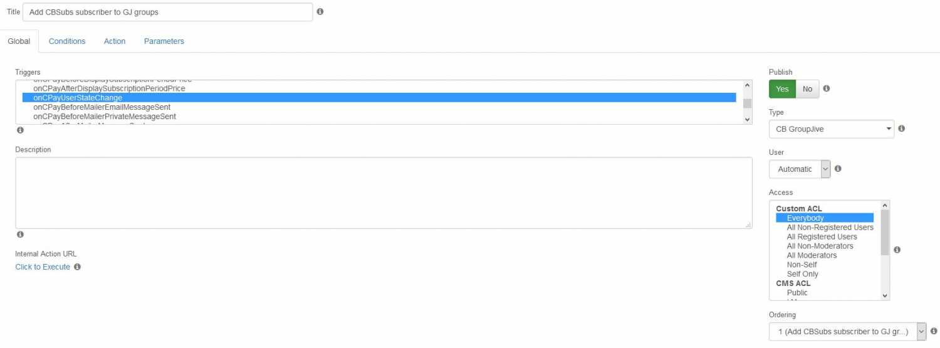
Task: Click the Triggers list scrollbar down arrow
Action: [x=747, y=119]
